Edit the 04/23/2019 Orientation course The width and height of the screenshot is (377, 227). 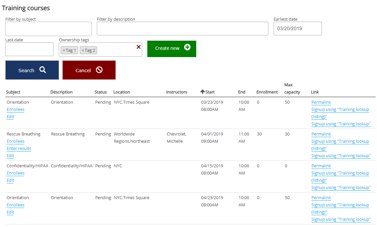pos(10,212)
